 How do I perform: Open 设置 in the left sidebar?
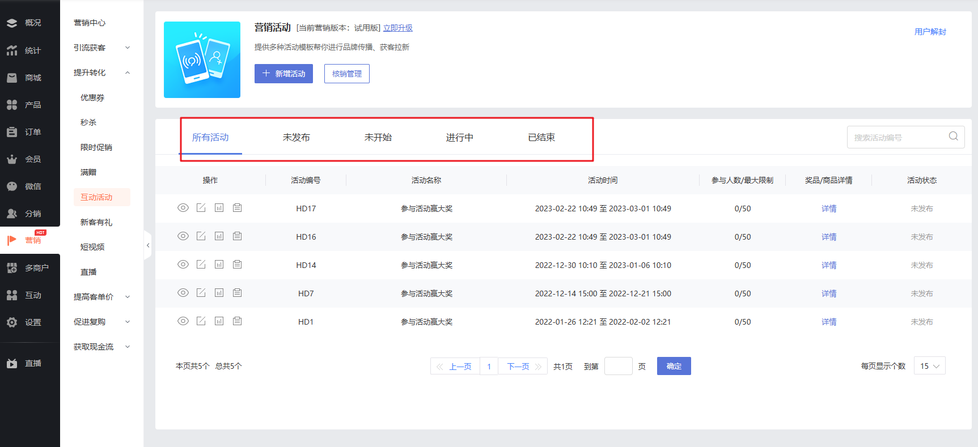(x=32, y=322)
